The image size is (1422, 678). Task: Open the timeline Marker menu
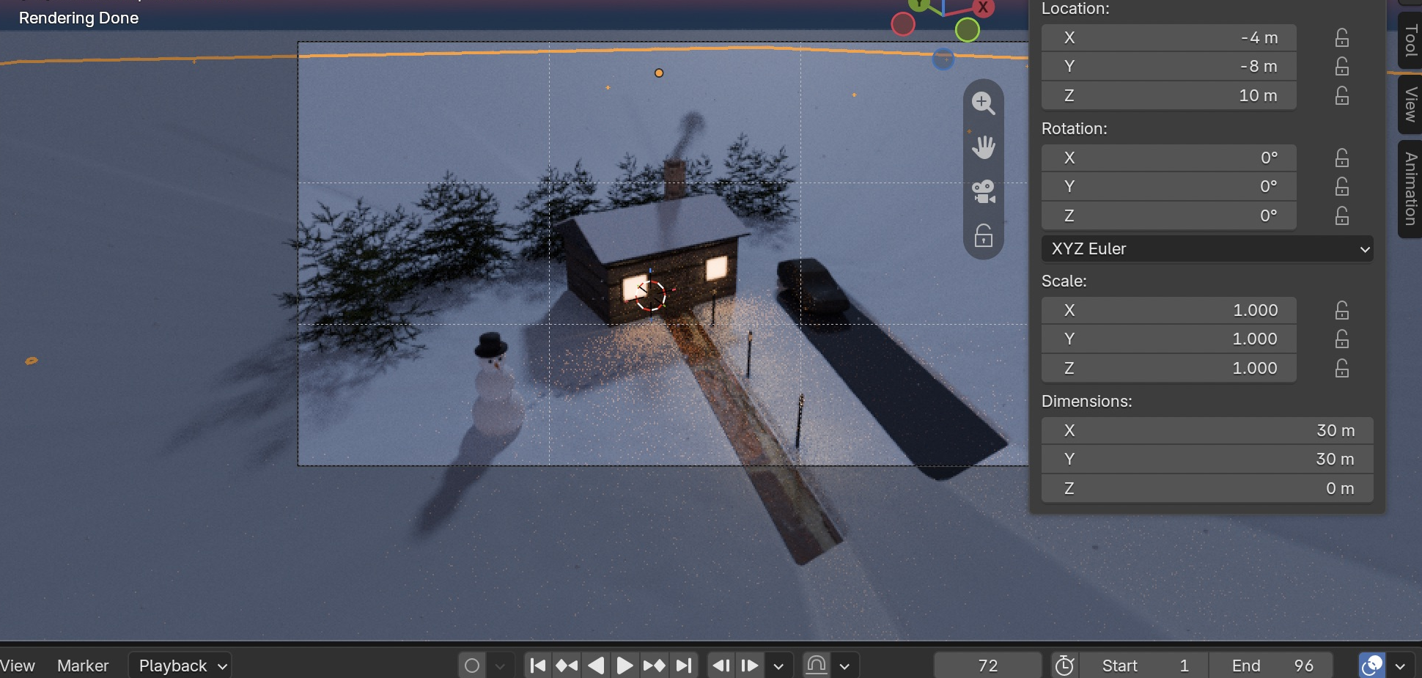tap(83, 666)
